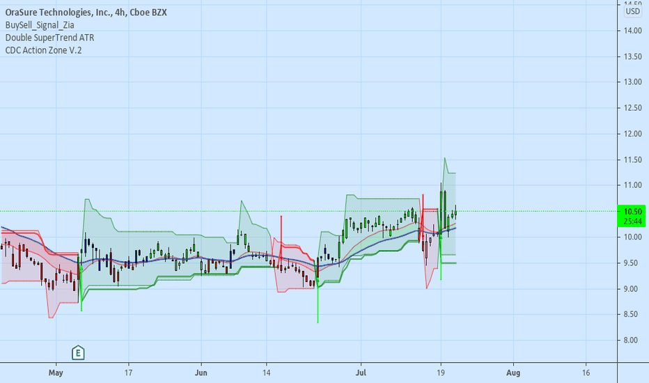The height and width of the screenshot is (383, 649).
Task: Click the 12.50 price axis label
Action: (x=633, y=108)
